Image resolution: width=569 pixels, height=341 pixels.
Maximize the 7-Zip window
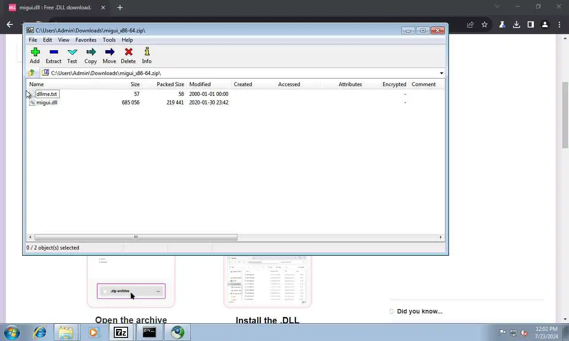click(x=423, y=30)
